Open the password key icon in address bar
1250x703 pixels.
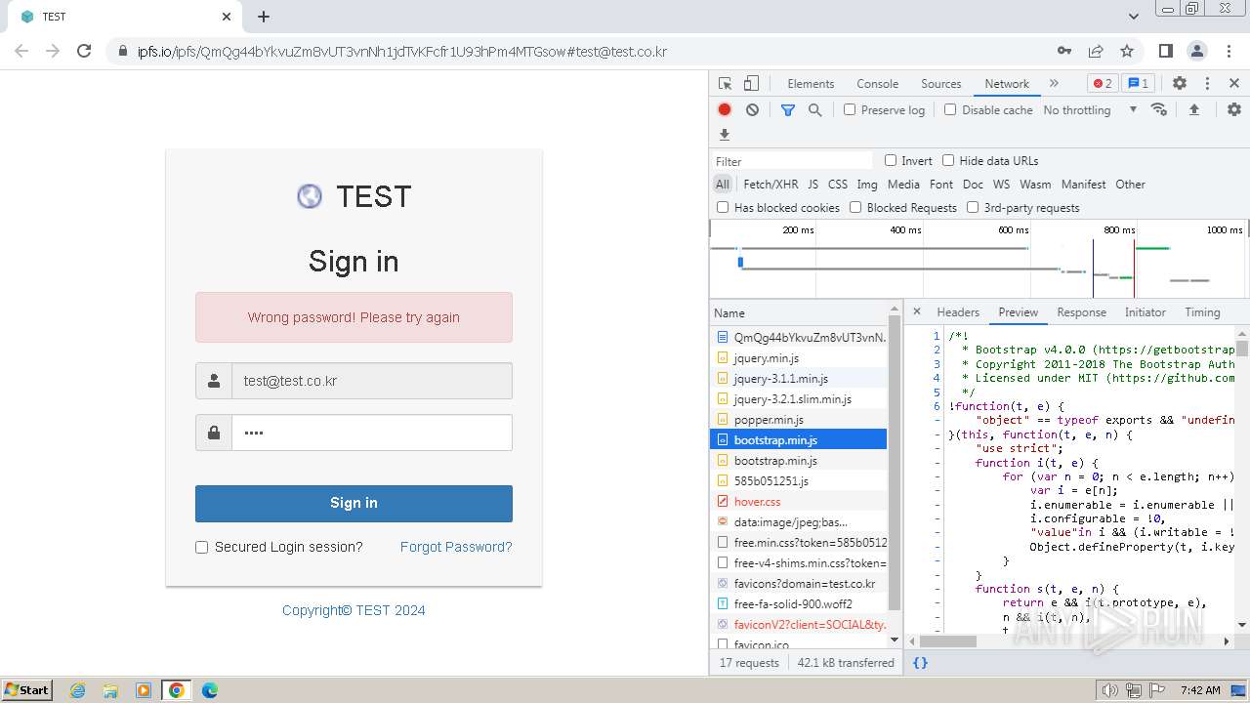1064,51
